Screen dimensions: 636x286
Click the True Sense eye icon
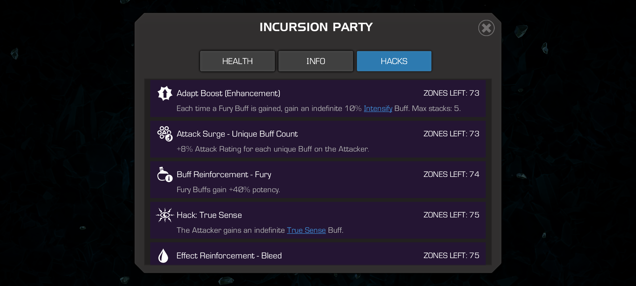[165, 215]
